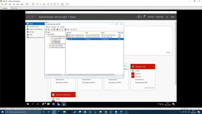Click the notifications flag in Server Manager

(x=145, y=16)
